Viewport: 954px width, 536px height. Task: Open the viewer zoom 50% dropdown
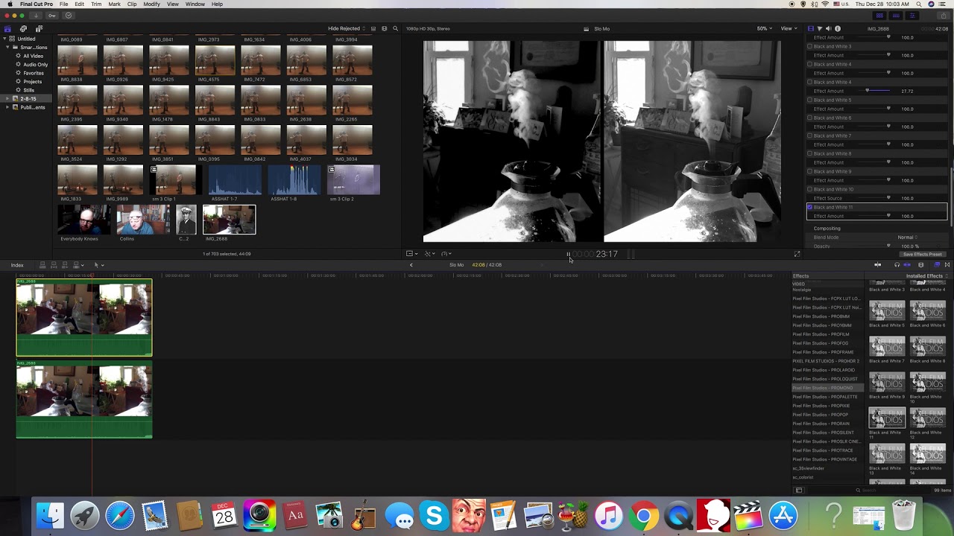click(x=764, y=29)
